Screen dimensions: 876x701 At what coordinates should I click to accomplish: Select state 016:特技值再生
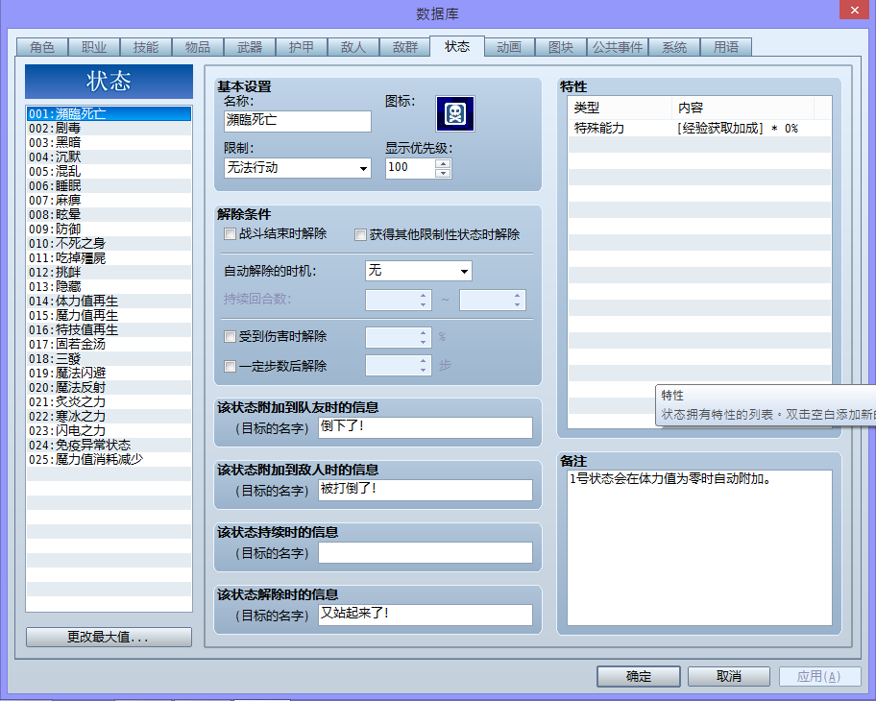[x=109, y=330]
